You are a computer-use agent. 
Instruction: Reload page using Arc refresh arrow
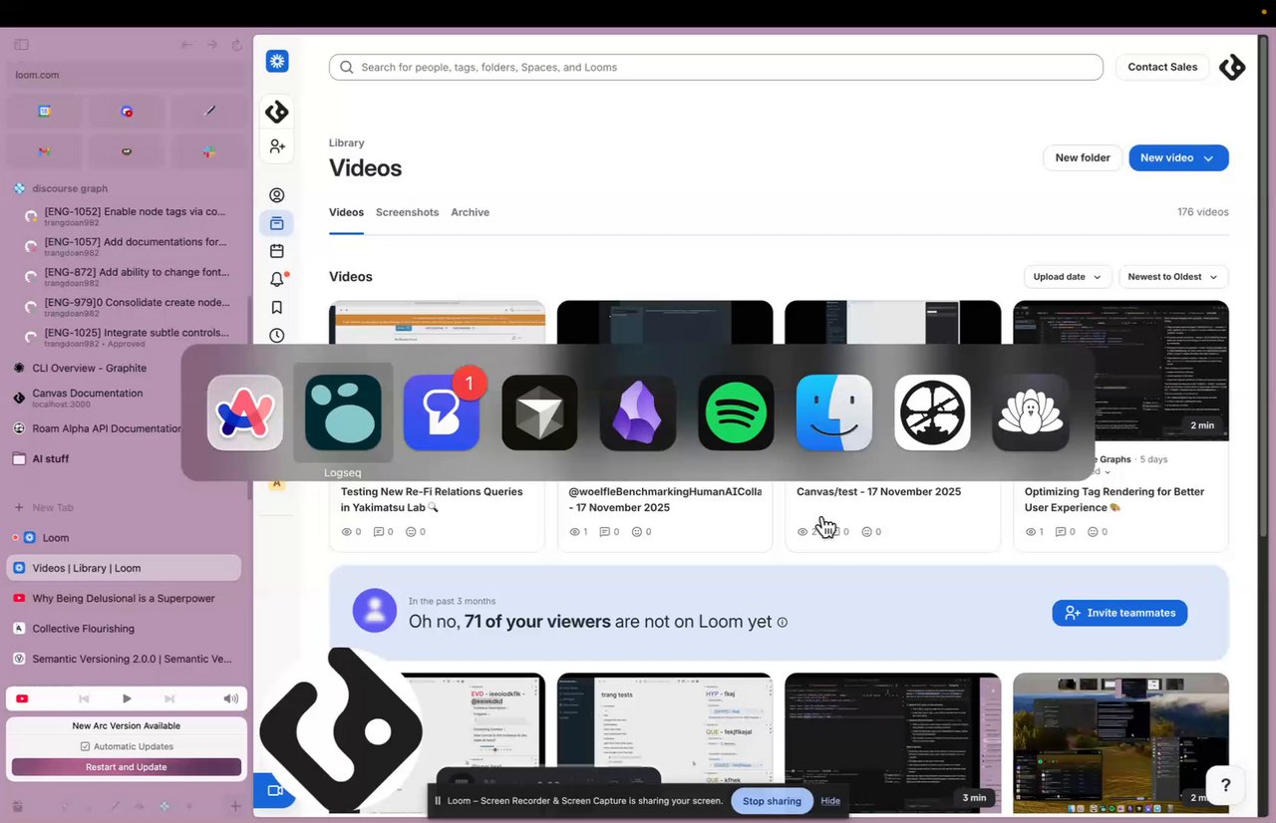236,45
